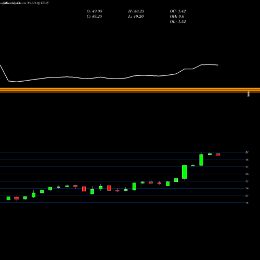The width and height of the screenshot is (260, 260).
Task: Click the 51 price axis label
Action: pyautogui.click(x=247, y=152)
